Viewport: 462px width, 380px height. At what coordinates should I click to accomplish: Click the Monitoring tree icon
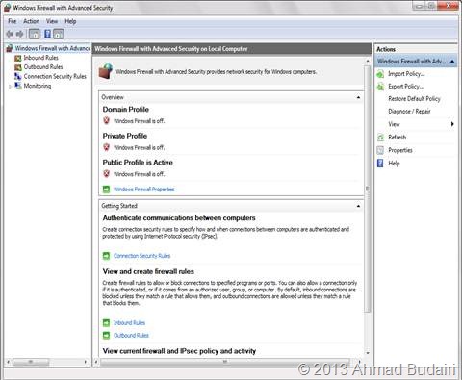(x=18, y=86)
